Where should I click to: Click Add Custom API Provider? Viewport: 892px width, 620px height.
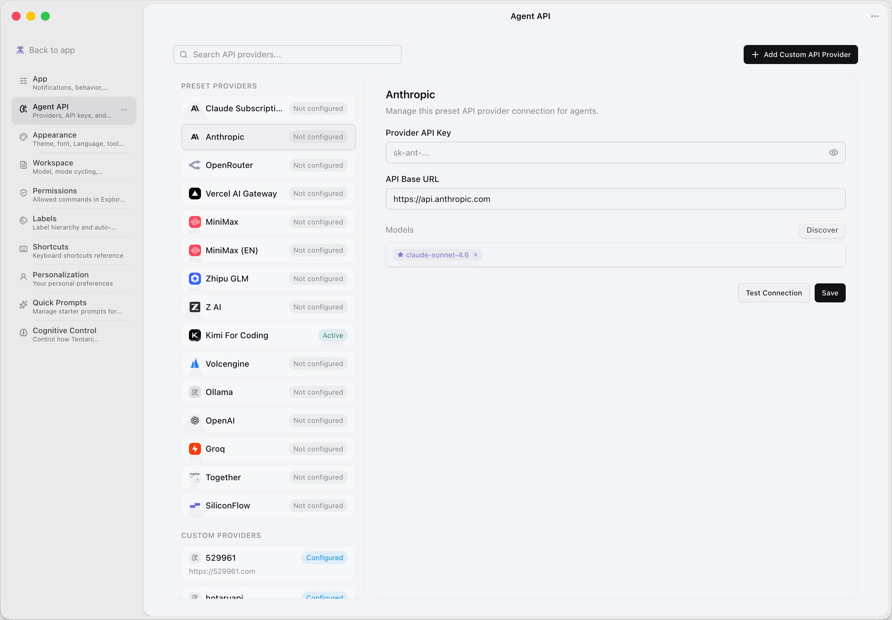(x=800, y=55)
